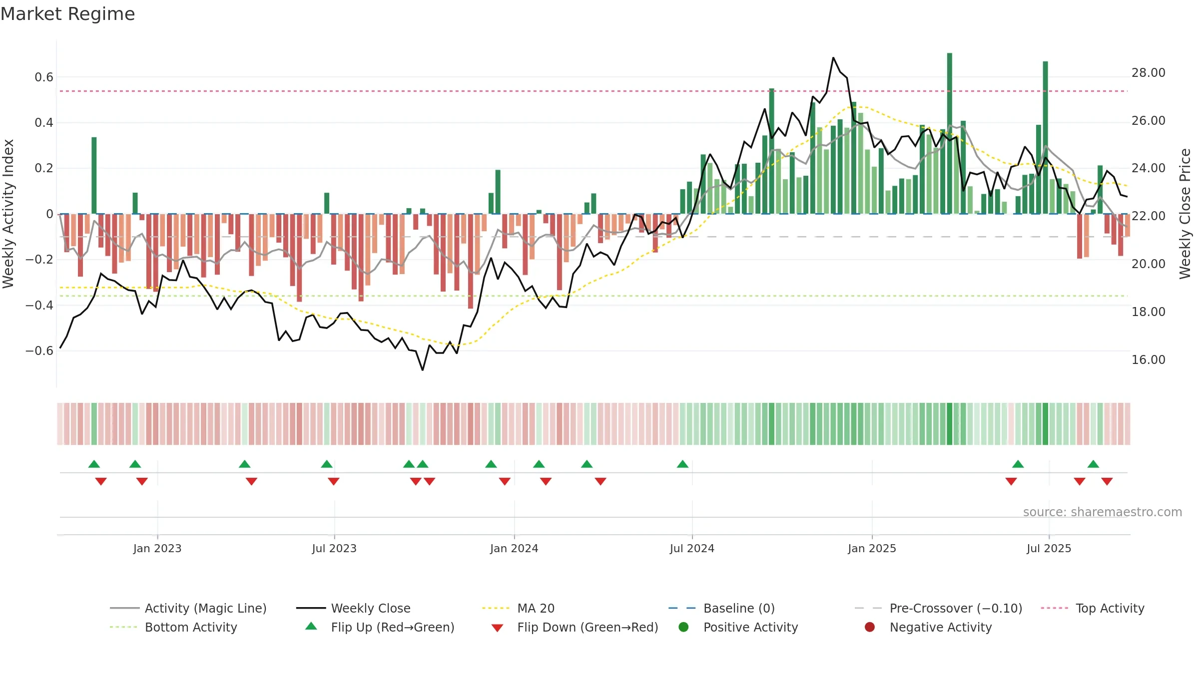This screenshot has height=674, width=1199.
Task: Click the darkest green heat-strip cell
Action: tap(950, 423)
